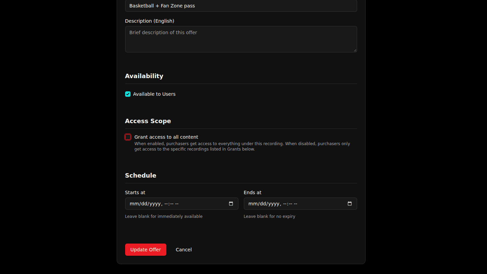Click the 'Grant access to all content' label
The image size is (487, 274).
pos(166,137)
